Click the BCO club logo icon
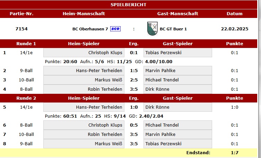 (x=115, y=29)
